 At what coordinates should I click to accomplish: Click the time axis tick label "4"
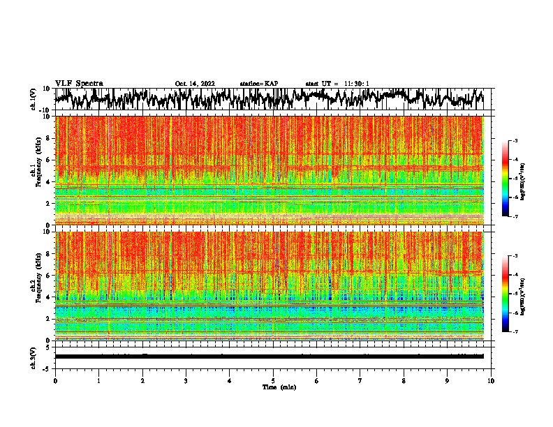(230, 381)
